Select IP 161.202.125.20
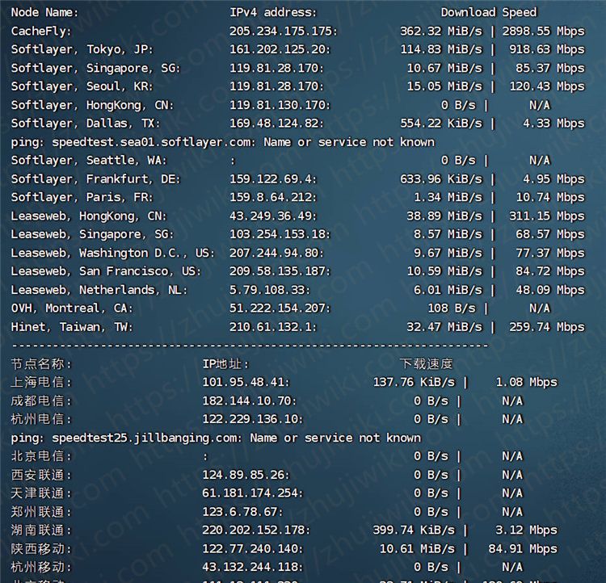Screen dimensions: 606x583 [x=280, y=49]
